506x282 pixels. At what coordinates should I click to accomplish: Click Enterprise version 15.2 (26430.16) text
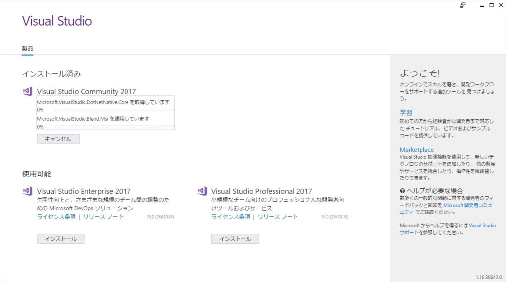coord(161,217)
